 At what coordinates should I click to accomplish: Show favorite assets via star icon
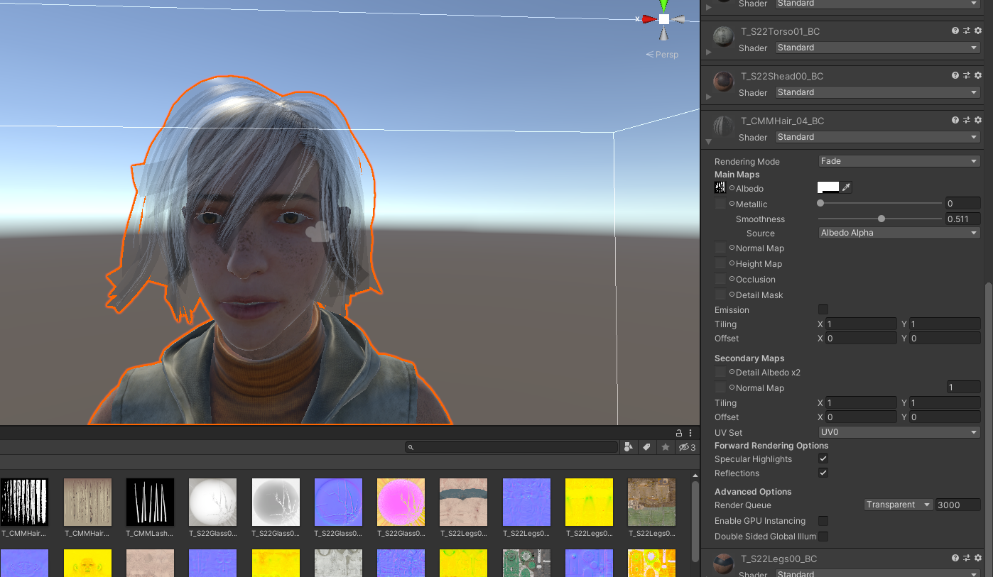point(665,447)
